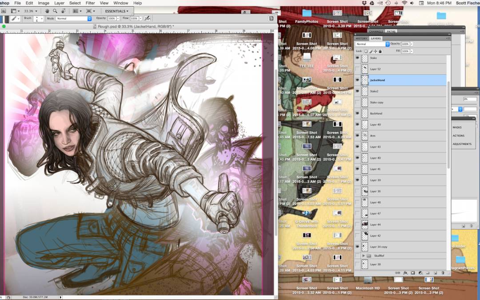The image size is (480, 300).
Task: Add a layer mask from Layers footer
Action: pos(413,272)
